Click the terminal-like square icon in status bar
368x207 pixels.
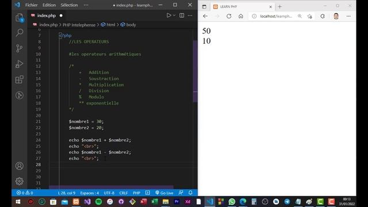[x=147, y=193]
